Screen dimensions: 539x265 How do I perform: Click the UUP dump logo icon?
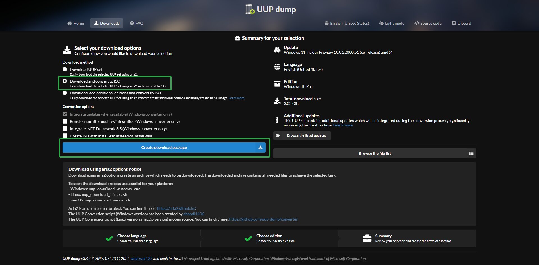pos(250,9)
